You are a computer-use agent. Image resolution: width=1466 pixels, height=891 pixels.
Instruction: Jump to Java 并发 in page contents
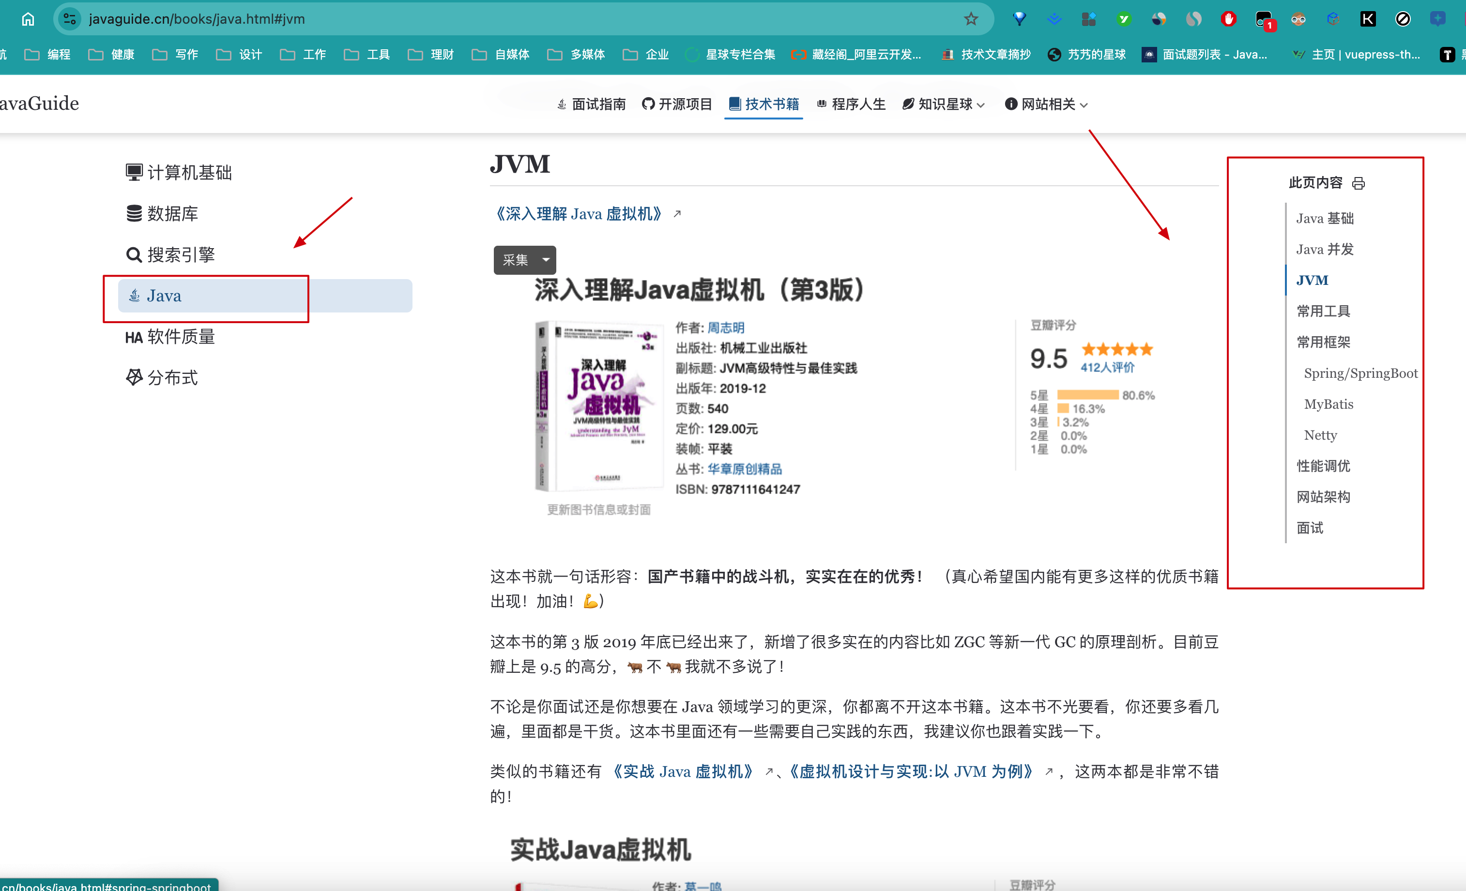(1325, 249)
